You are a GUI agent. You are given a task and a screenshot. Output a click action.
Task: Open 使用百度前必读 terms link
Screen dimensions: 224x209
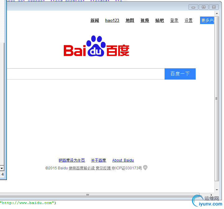pyautogui.click(x=82, y=168)
